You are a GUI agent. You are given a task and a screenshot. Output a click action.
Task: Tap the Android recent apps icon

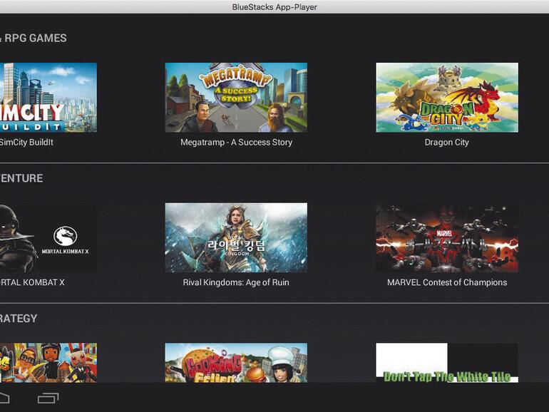[48, 398]
